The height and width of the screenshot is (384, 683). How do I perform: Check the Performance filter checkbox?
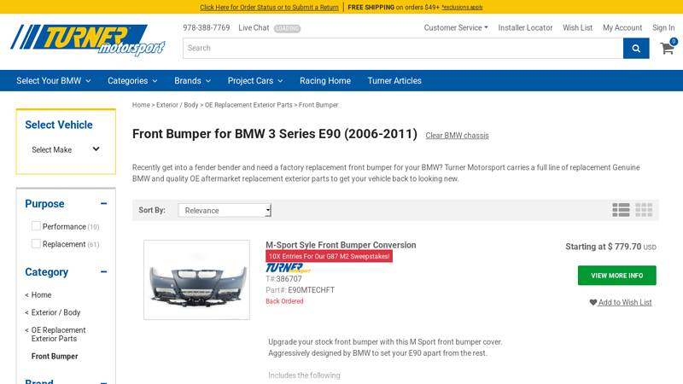tap(36, 226)
